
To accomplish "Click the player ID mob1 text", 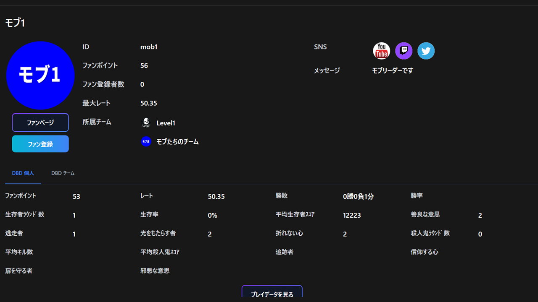I will [x=149, y=47].
